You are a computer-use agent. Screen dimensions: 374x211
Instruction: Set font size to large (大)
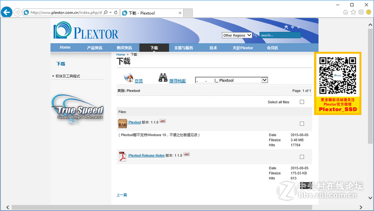tap(286, 27)
